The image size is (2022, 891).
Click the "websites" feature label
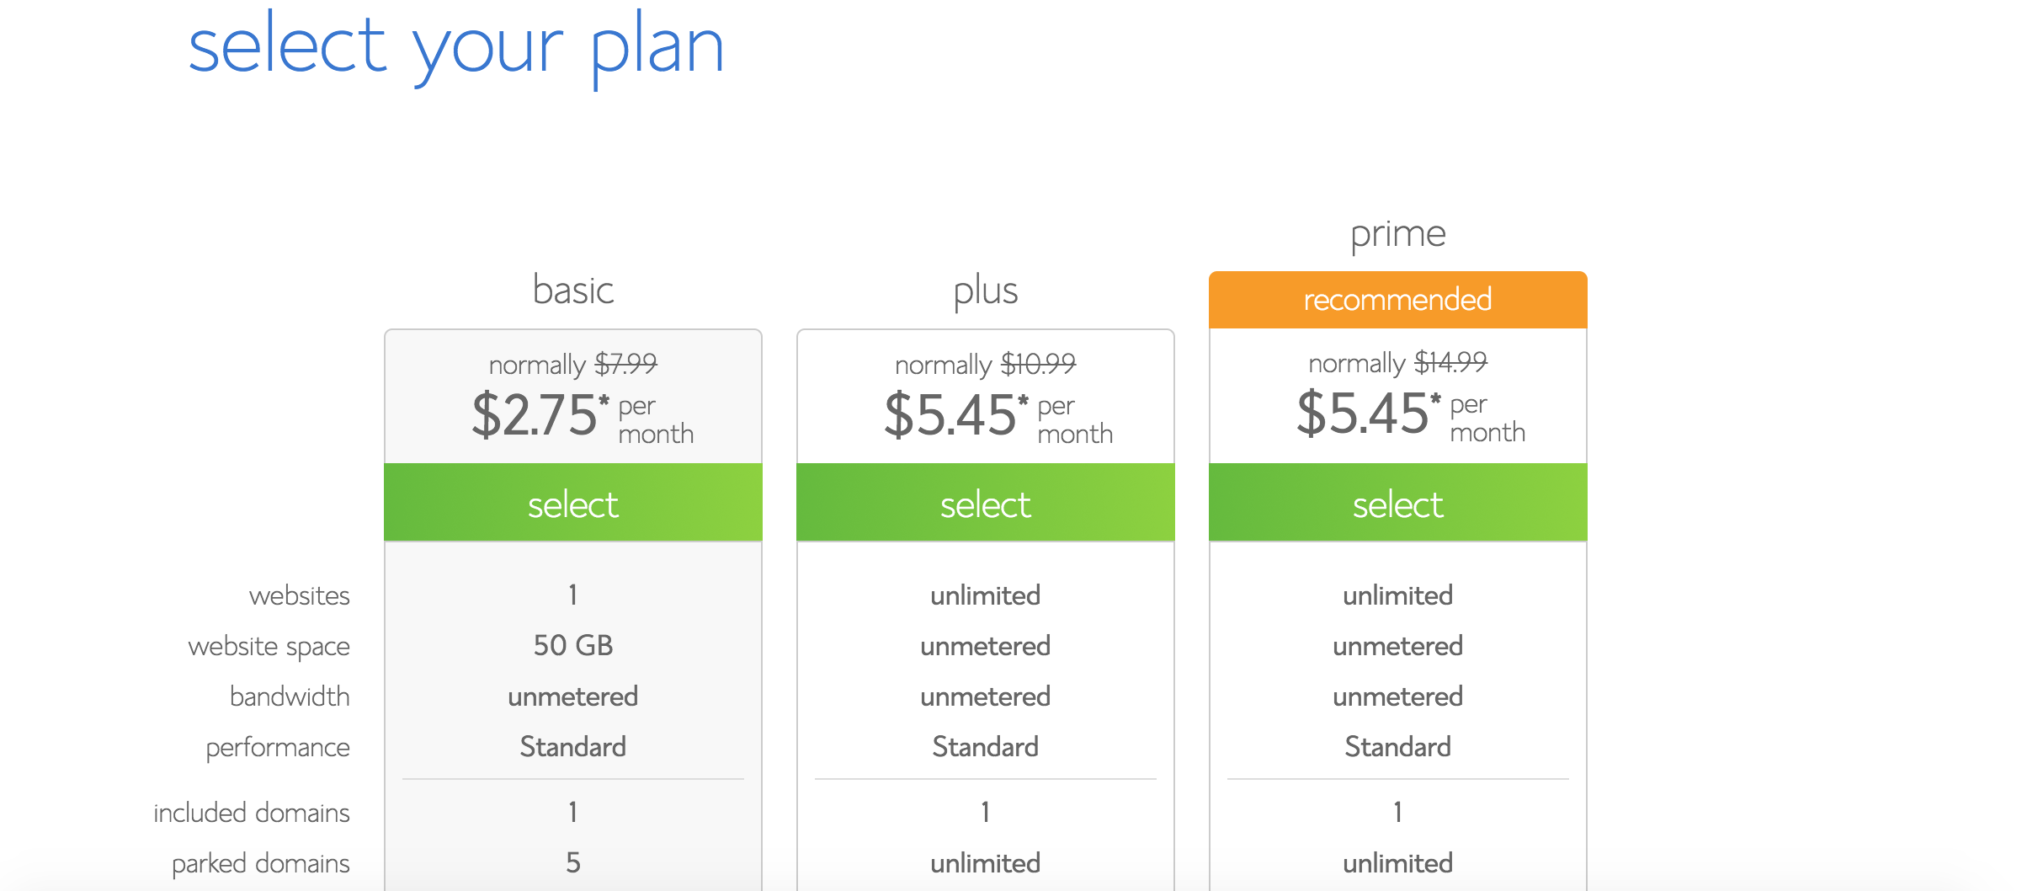click(x=299, y=595)
